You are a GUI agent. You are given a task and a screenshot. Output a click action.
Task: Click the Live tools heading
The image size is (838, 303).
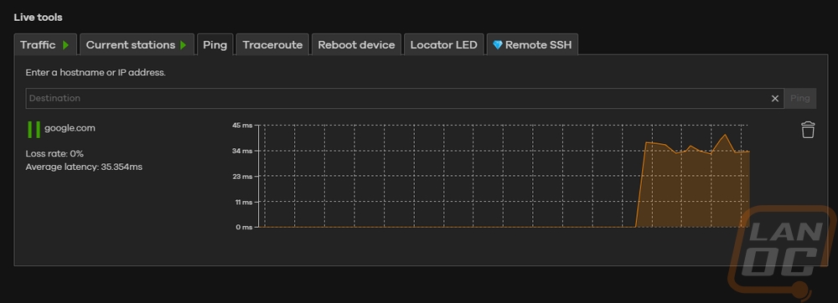[38, 18]
